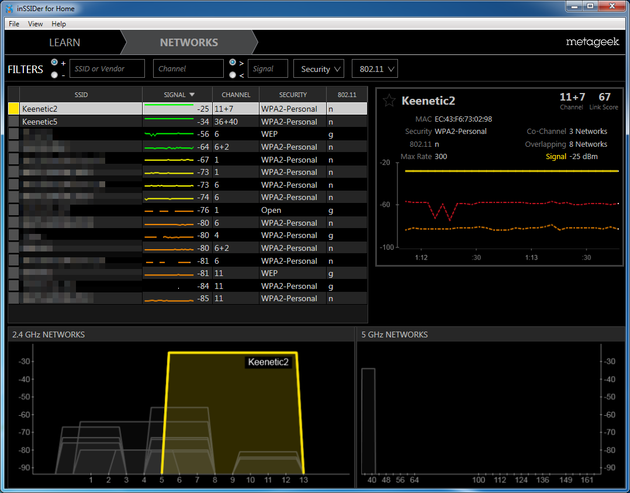Minimize the inSSIDer window
This screenshot has width=630, height=493.
574,6
